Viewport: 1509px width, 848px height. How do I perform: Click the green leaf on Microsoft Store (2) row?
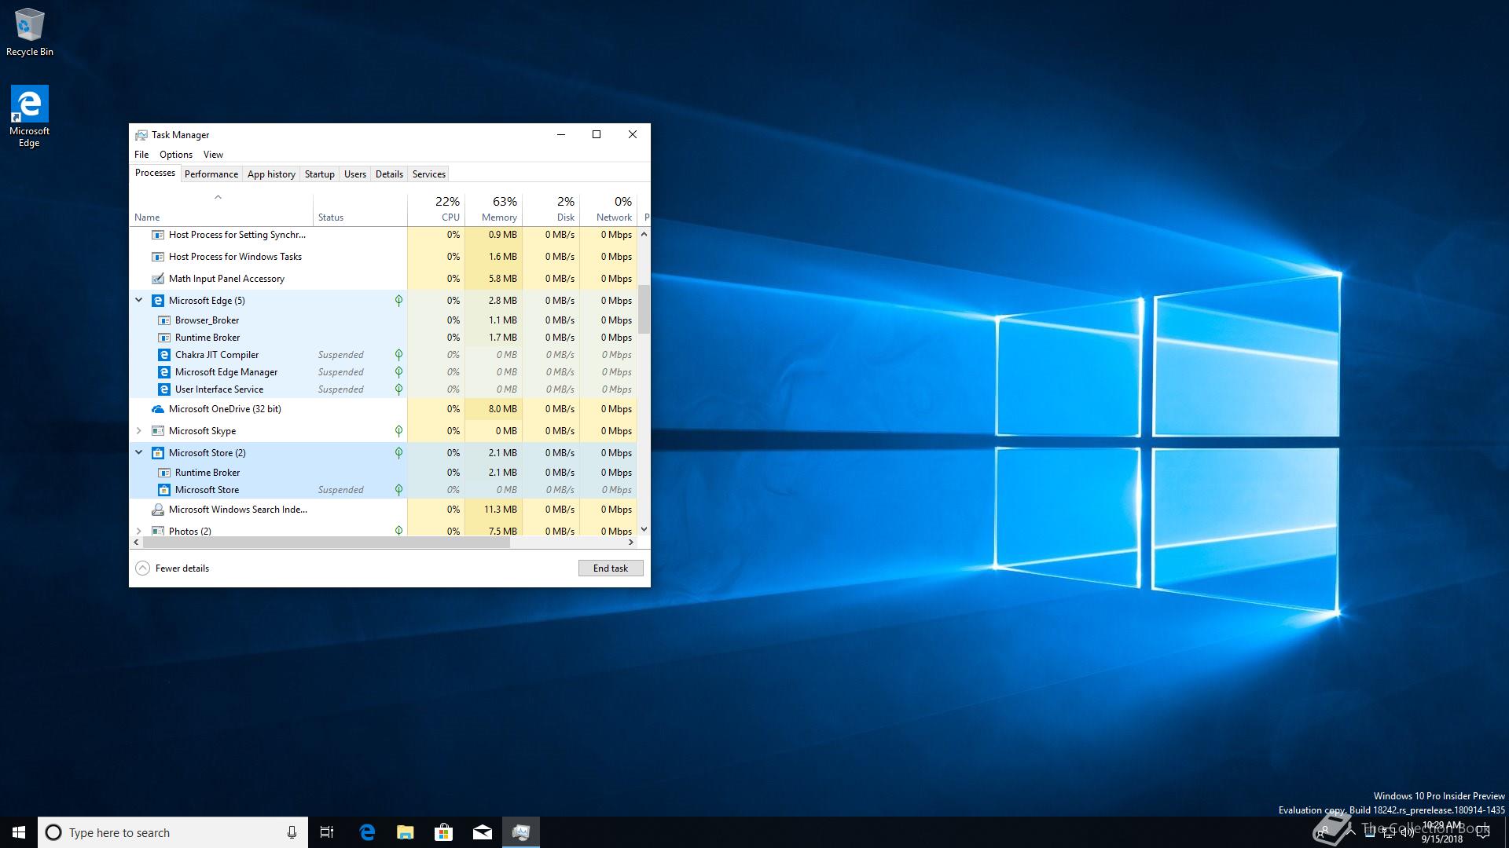tap(398, 453)
